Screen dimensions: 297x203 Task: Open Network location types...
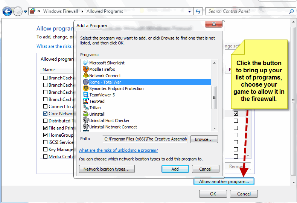pos(107,169)
